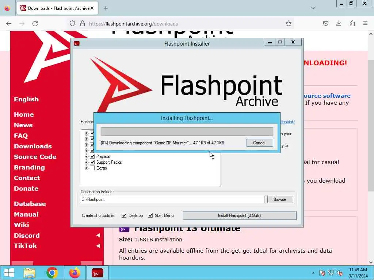374x280 pixels.
Task: Go to Home in website sidebar
Action: coord(24,114)
